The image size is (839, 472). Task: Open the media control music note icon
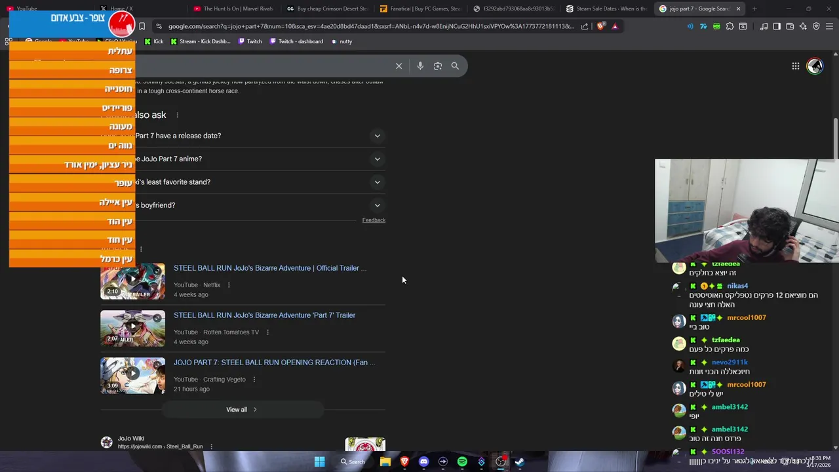764,26
